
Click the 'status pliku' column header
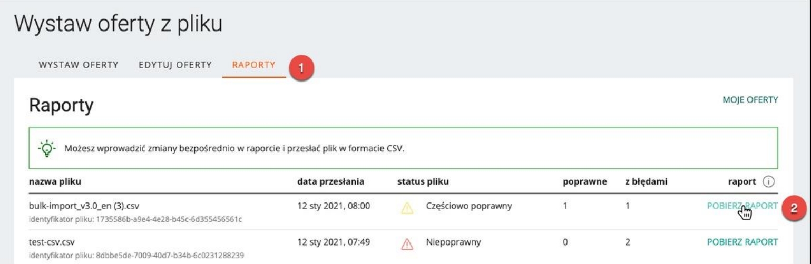pos(423,182)
